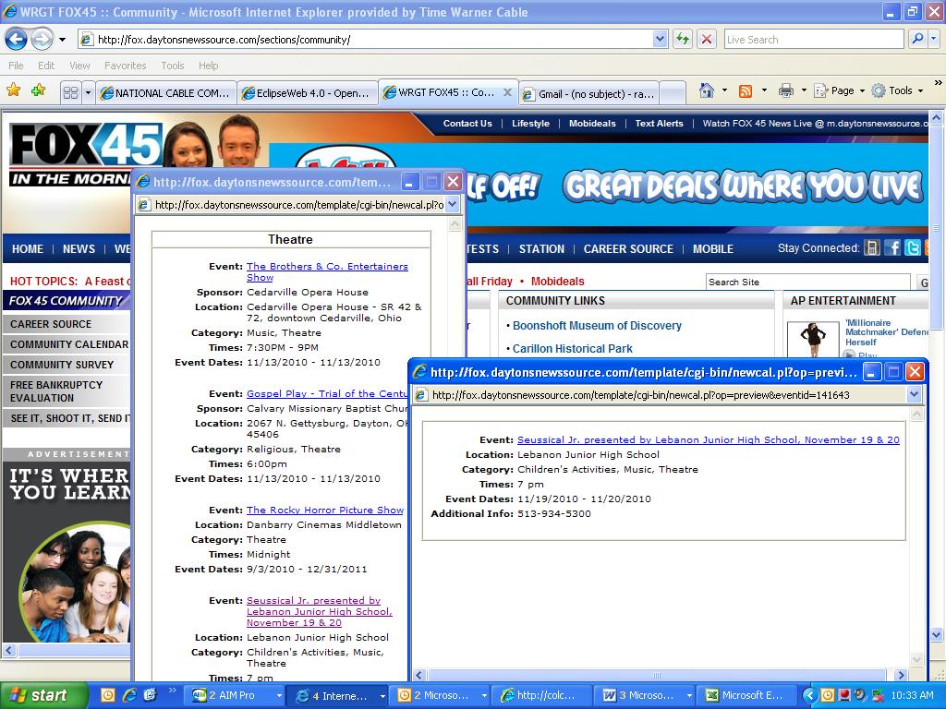This screenshot has width=946, height=709.
Task: Click the browser Forward arrow button
Action: click(42, 40)
